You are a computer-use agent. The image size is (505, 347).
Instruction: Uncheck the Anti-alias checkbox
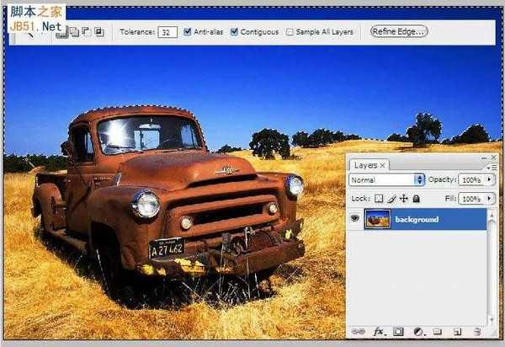188,31
